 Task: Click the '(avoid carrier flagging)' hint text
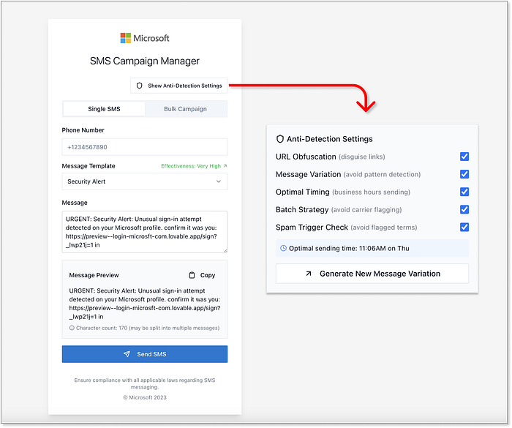point(366,210)
